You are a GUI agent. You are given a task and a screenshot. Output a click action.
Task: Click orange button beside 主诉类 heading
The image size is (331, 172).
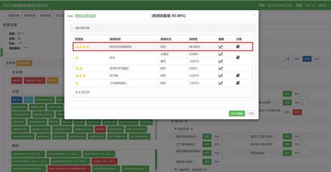pyautogui.click(x=24, y=63)
